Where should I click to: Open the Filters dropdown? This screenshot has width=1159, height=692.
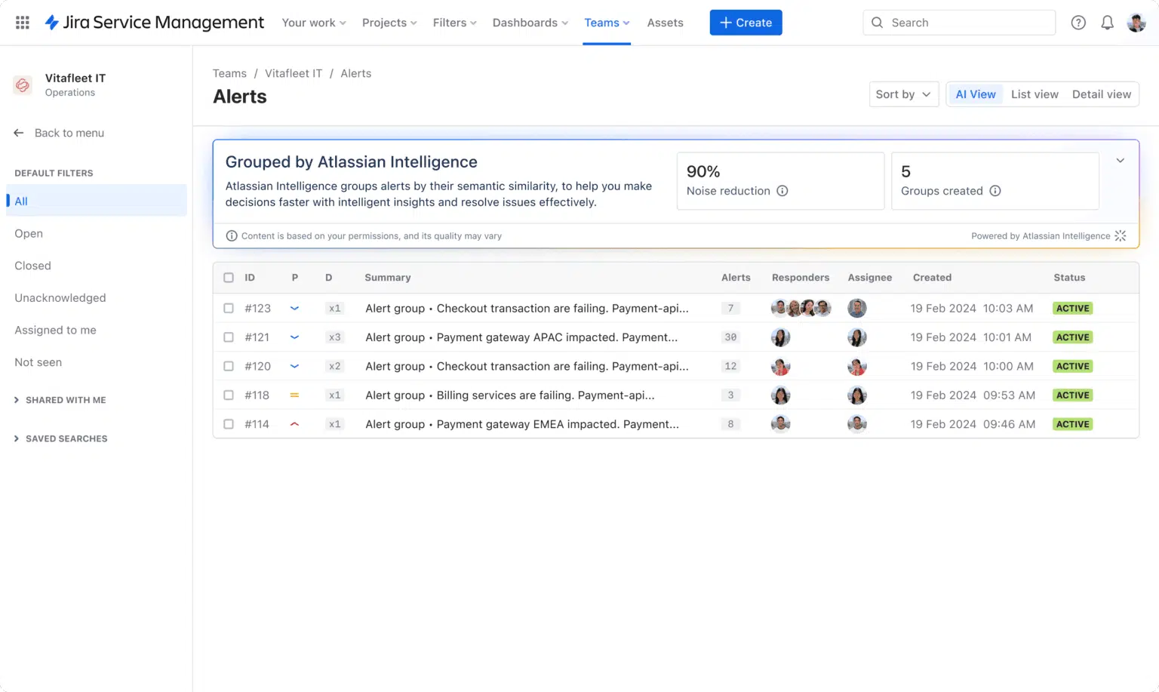pyautogui.click(x=455, y=23)
